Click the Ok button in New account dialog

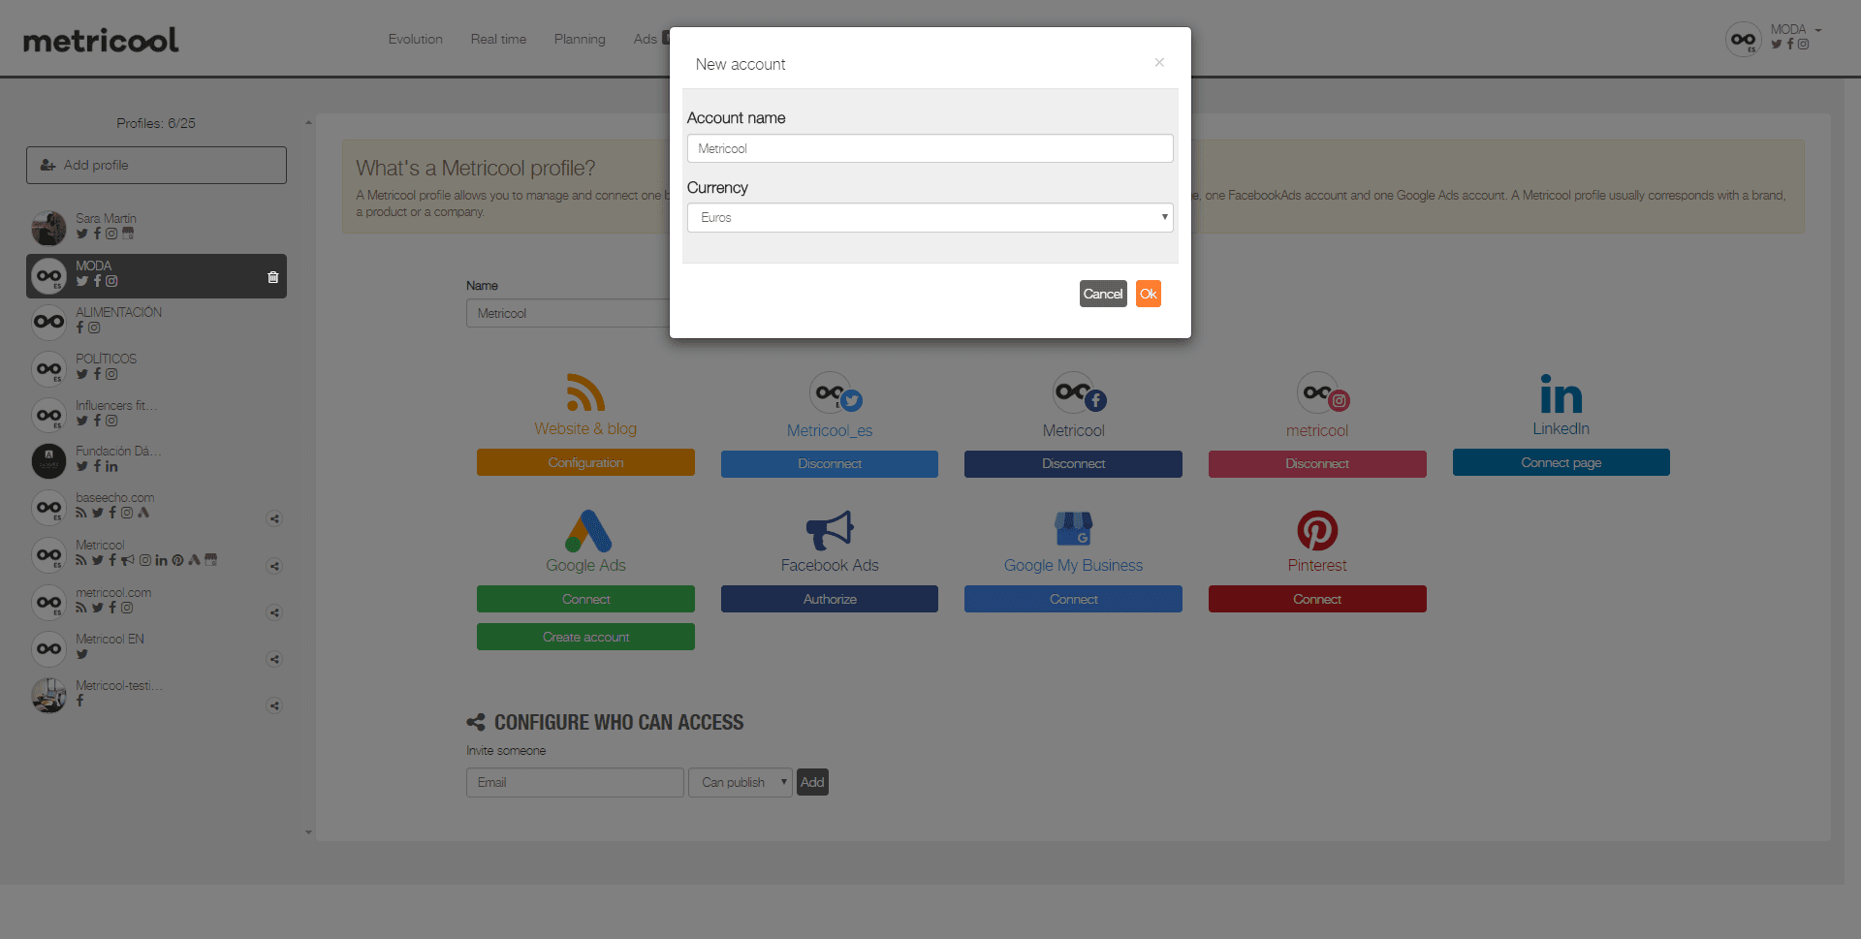pyautogui.click(x=1148, y=294)
